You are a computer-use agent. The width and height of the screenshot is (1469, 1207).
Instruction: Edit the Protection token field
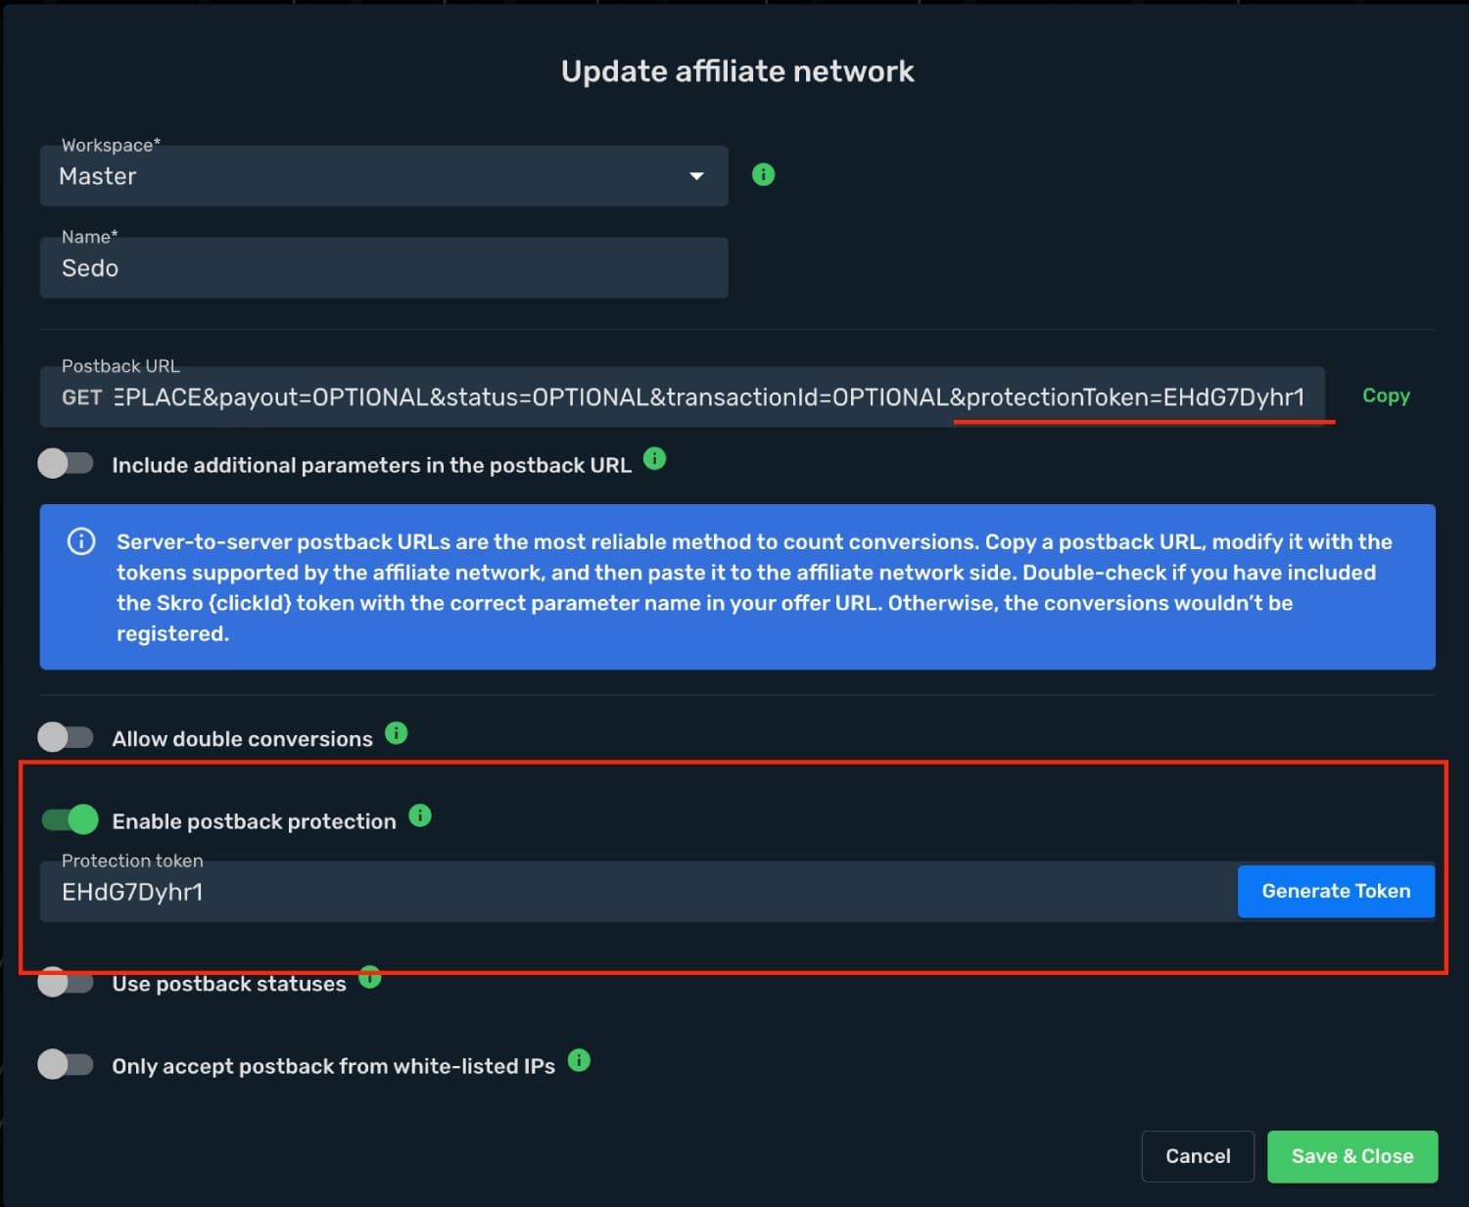pyautogui.click(x=639, y=892)
